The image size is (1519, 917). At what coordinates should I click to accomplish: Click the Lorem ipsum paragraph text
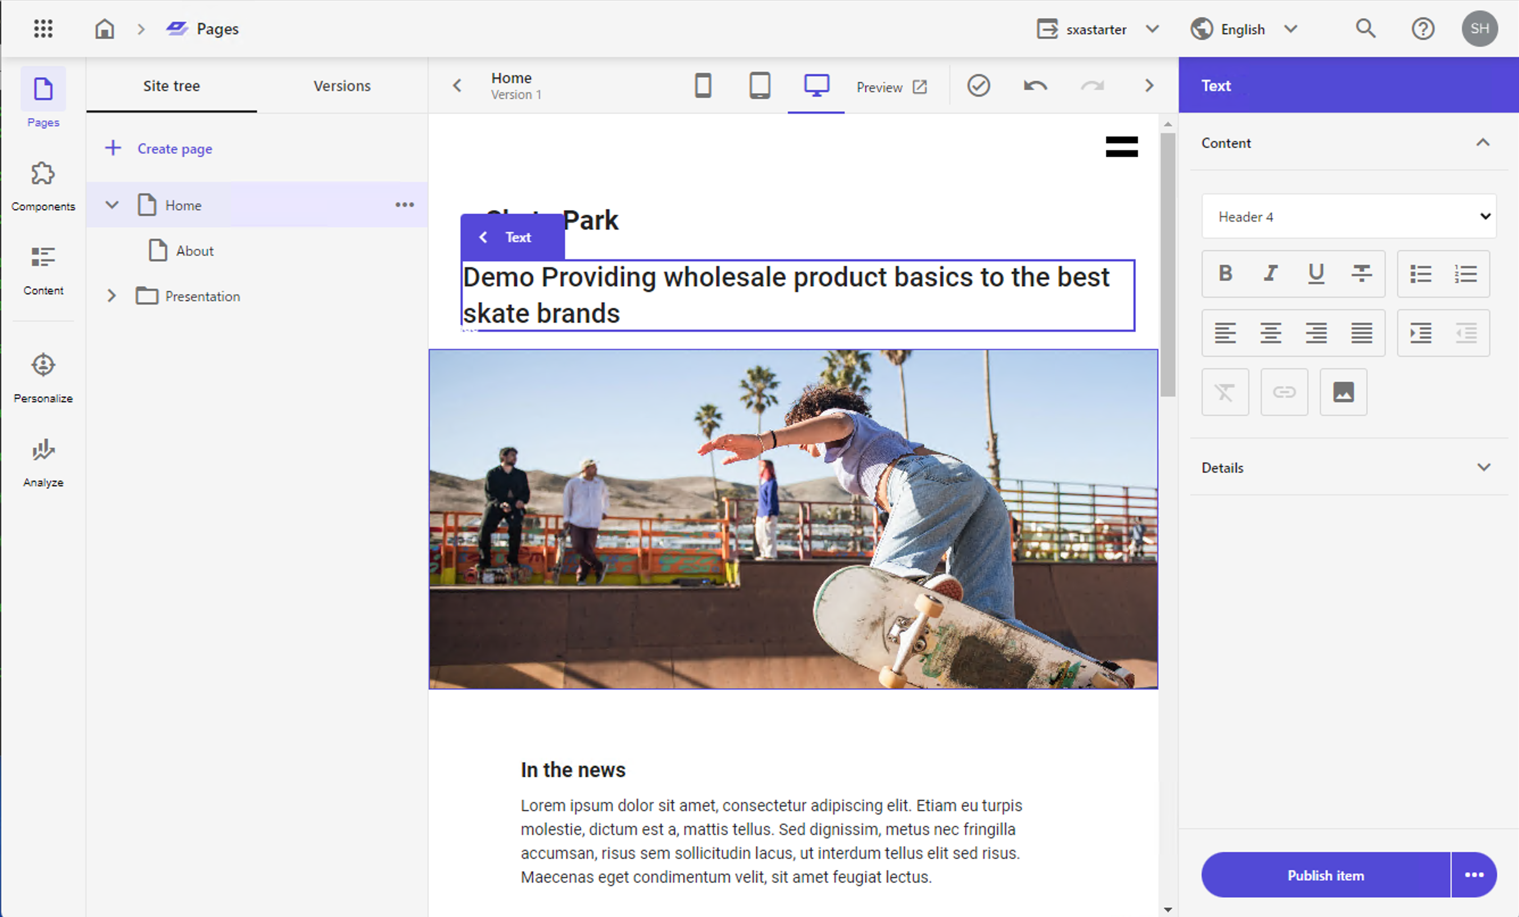[771, 841]
